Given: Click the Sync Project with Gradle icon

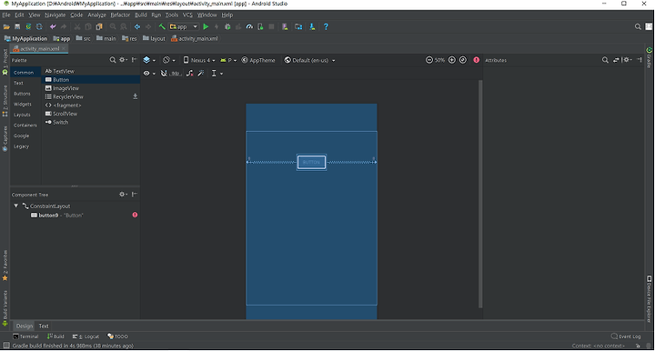Looking at the screenshot, I should pyautogui.click(x=28, y=26).
